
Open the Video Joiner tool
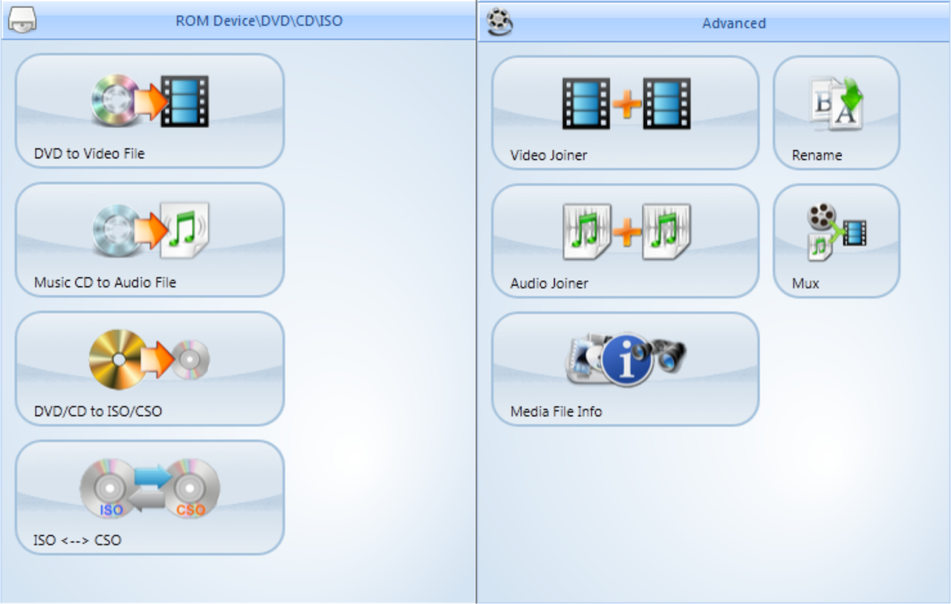[625, 113]
